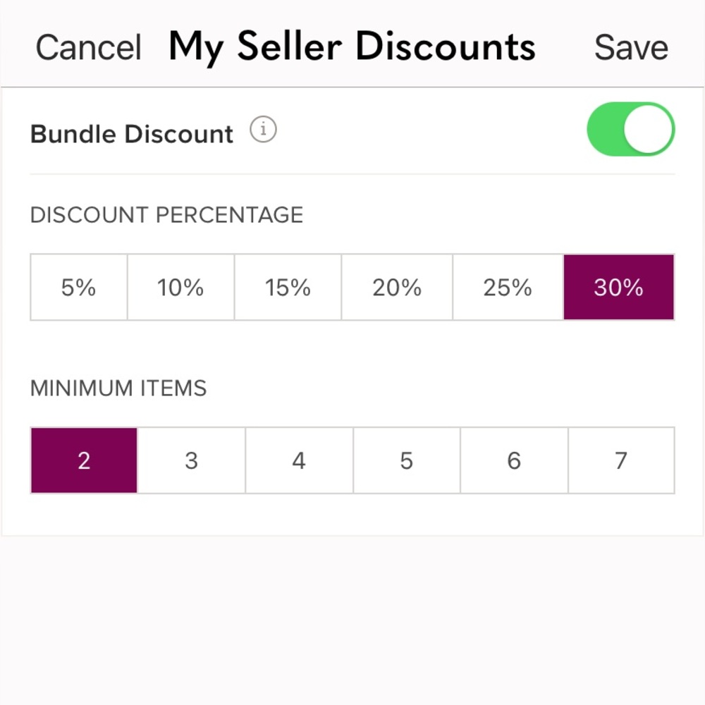Click the MINIMUM ITEMS section header
This screenshot has width=705, height=705.
[118, 388]
